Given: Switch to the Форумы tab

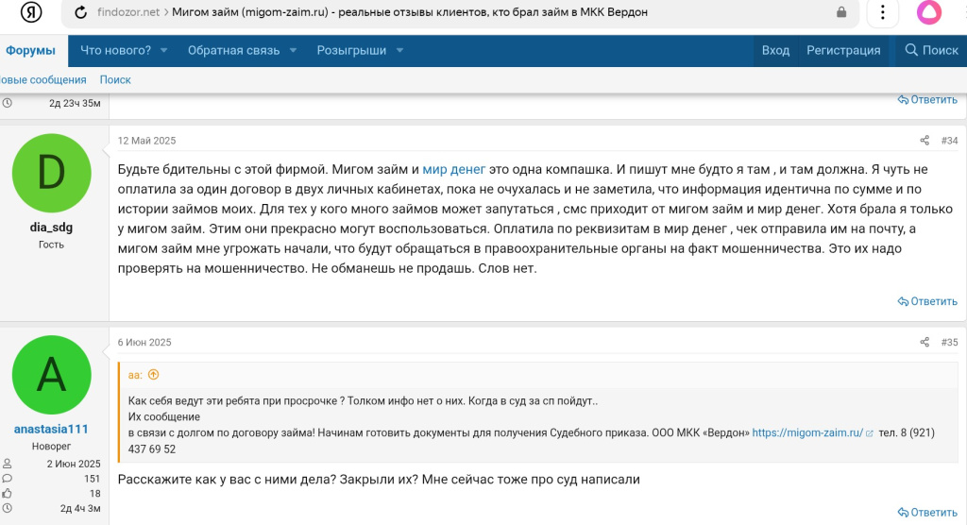Looking at the screenshot, I should (x=31, y=50).
